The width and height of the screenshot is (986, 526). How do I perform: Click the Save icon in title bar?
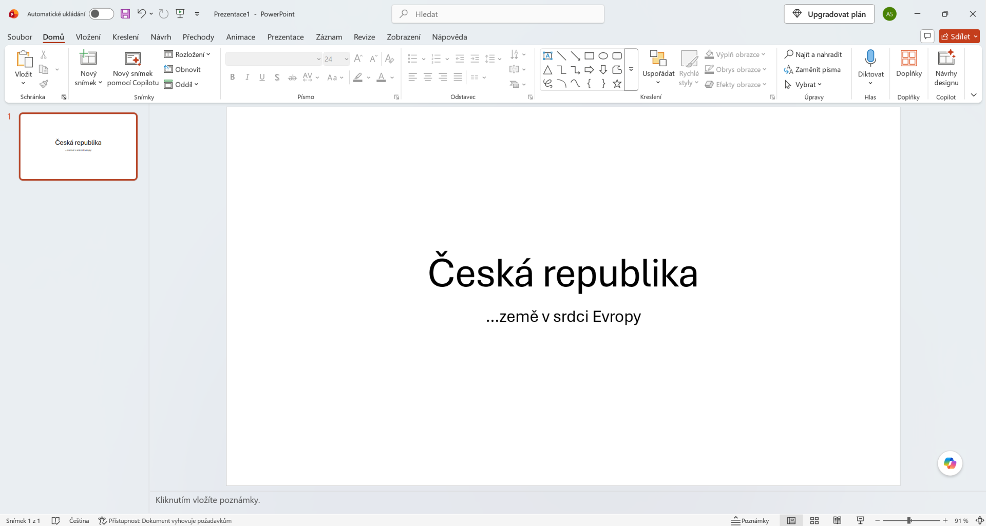[125, 14]
